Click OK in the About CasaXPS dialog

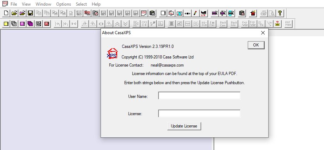(x=256, y=45)
